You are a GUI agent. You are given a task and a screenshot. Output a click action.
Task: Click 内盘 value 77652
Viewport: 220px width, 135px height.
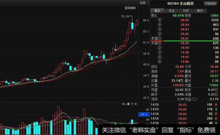[x=214, y=85]
